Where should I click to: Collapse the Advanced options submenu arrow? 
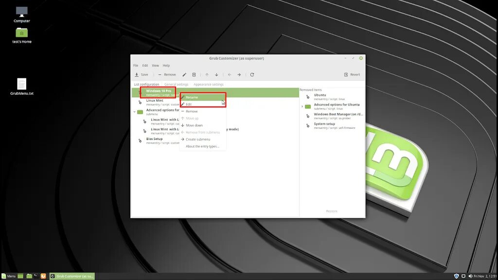(135, 112)
